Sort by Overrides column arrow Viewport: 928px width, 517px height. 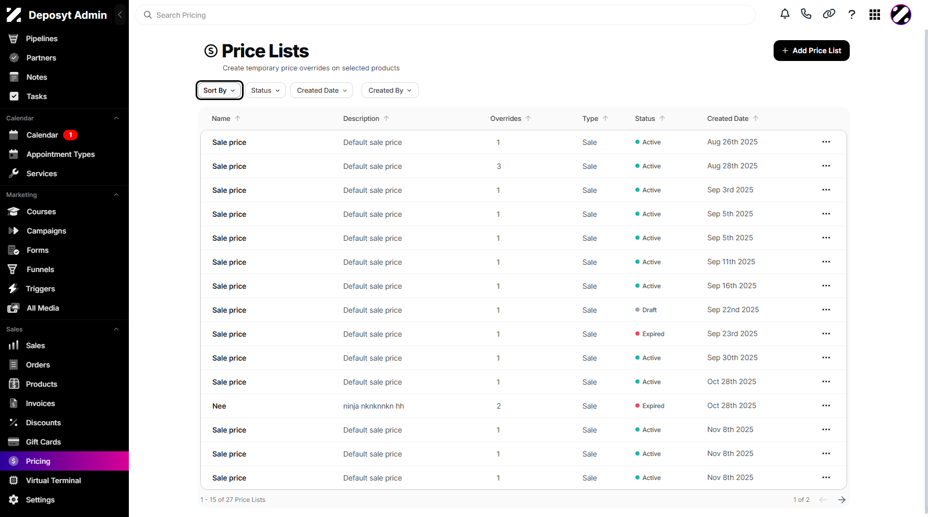tap(528, 118)
